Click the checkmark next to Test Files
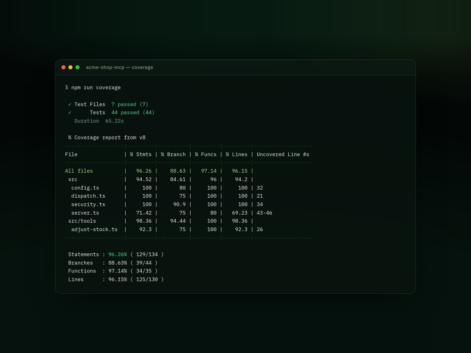 pos(70,104)
